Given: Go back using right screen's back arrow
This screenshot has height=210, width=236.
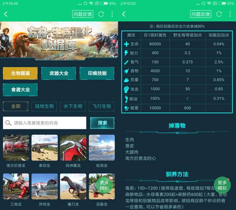Looking at the screenshot, I should [124, 14].
